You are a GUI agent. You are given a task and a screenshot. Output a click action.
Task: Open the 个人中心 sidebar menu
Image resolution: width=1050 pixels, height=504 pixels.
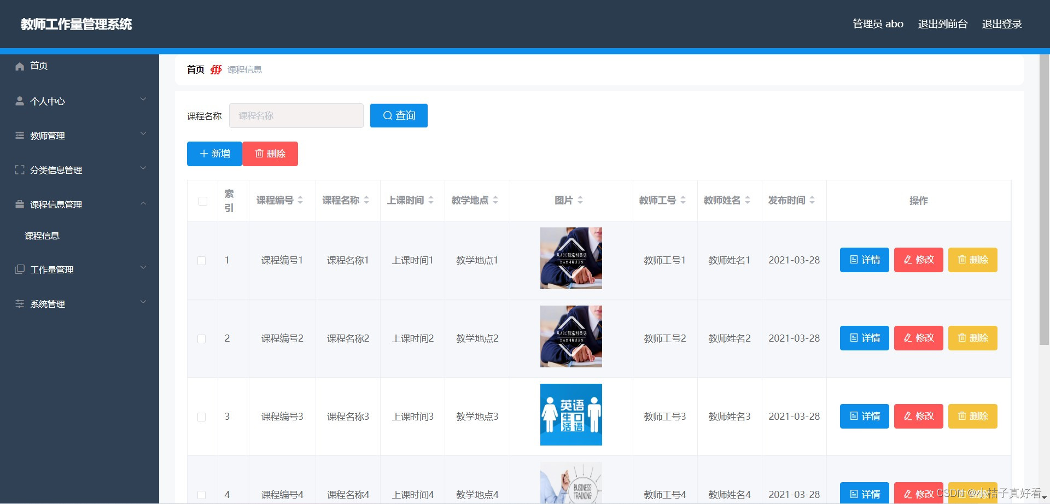click(79, 101)
